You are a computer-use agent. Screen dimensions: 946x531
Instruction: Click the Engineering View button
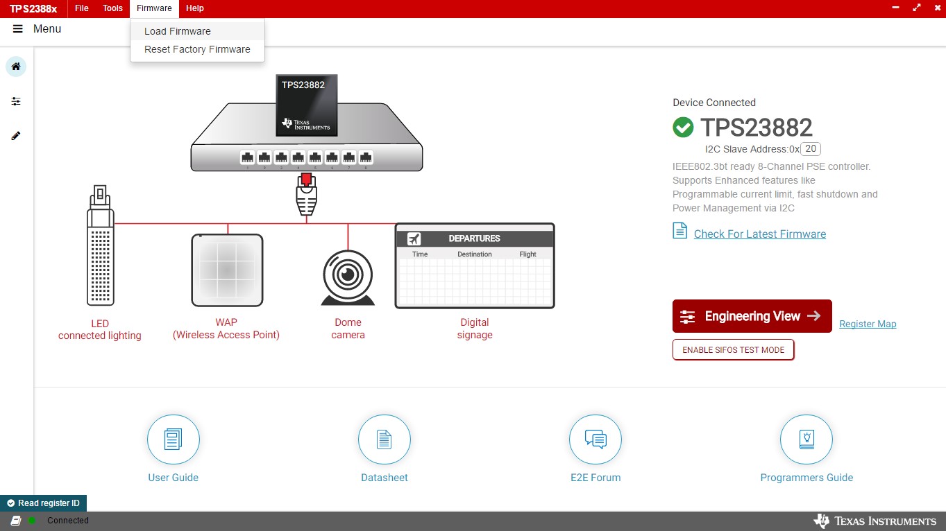pyautogui.click(x=752, y=316)
